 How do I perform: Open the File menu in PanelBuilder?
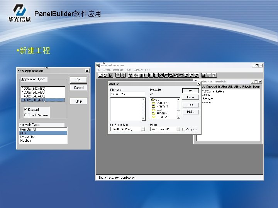[x=99, y=70]
